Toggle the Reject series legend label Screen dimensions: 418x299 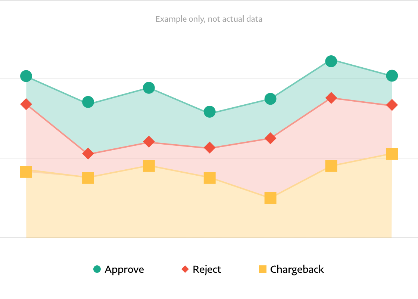tap(207, 269)
